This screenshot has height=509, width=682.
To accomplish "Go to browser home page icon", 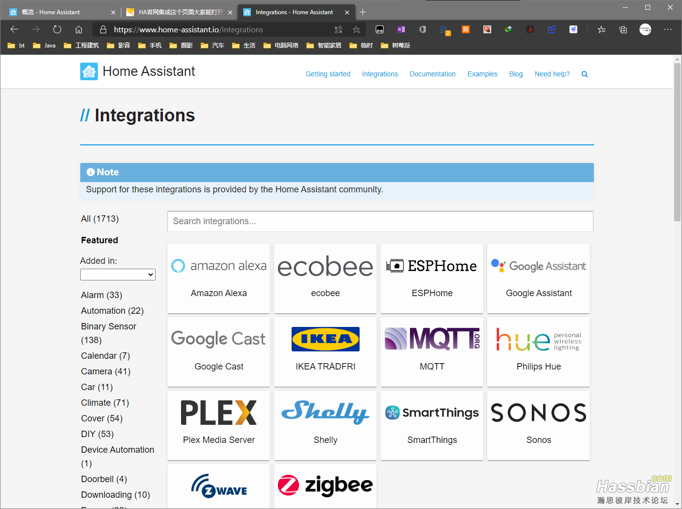I will tap(79, 29).
